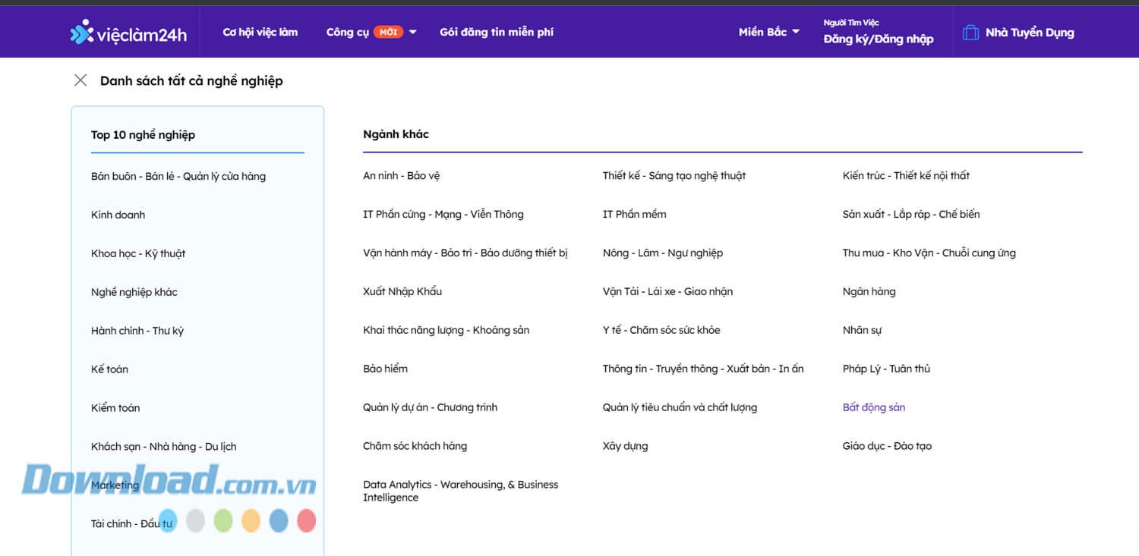
Task: Close the all occupations list panel
Action: coord(80,80)
